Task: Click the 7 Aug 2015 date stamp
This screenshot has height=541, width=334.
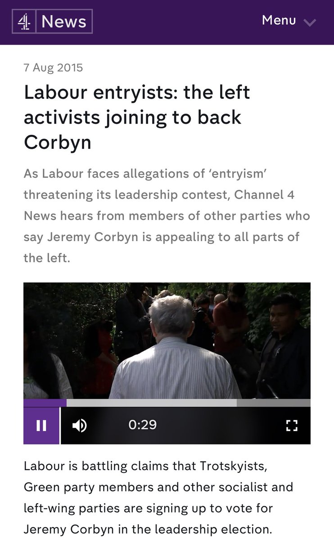Action: pyautogui.click(x=53, y=68)
